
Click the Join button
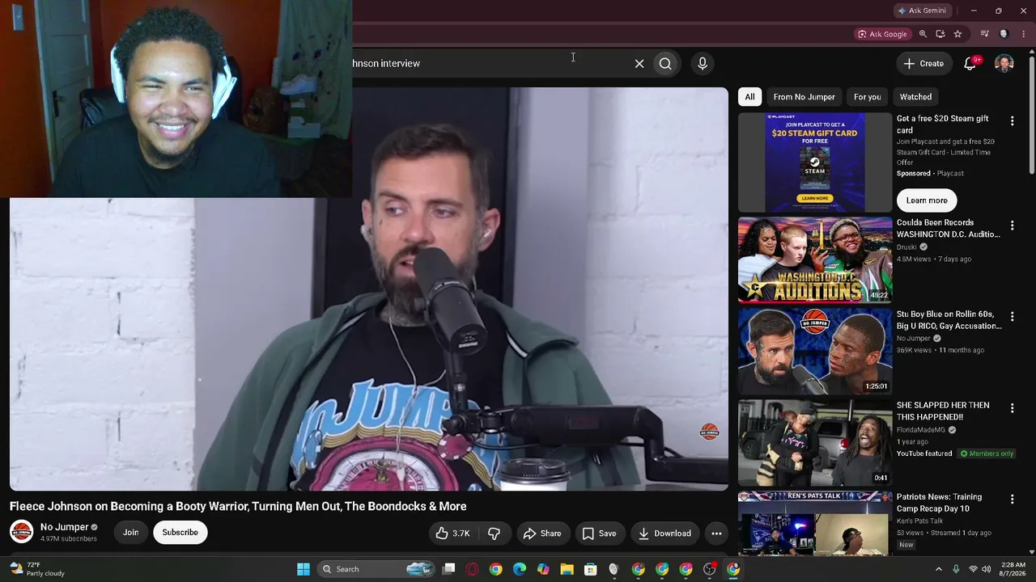(x=130, y=533)
